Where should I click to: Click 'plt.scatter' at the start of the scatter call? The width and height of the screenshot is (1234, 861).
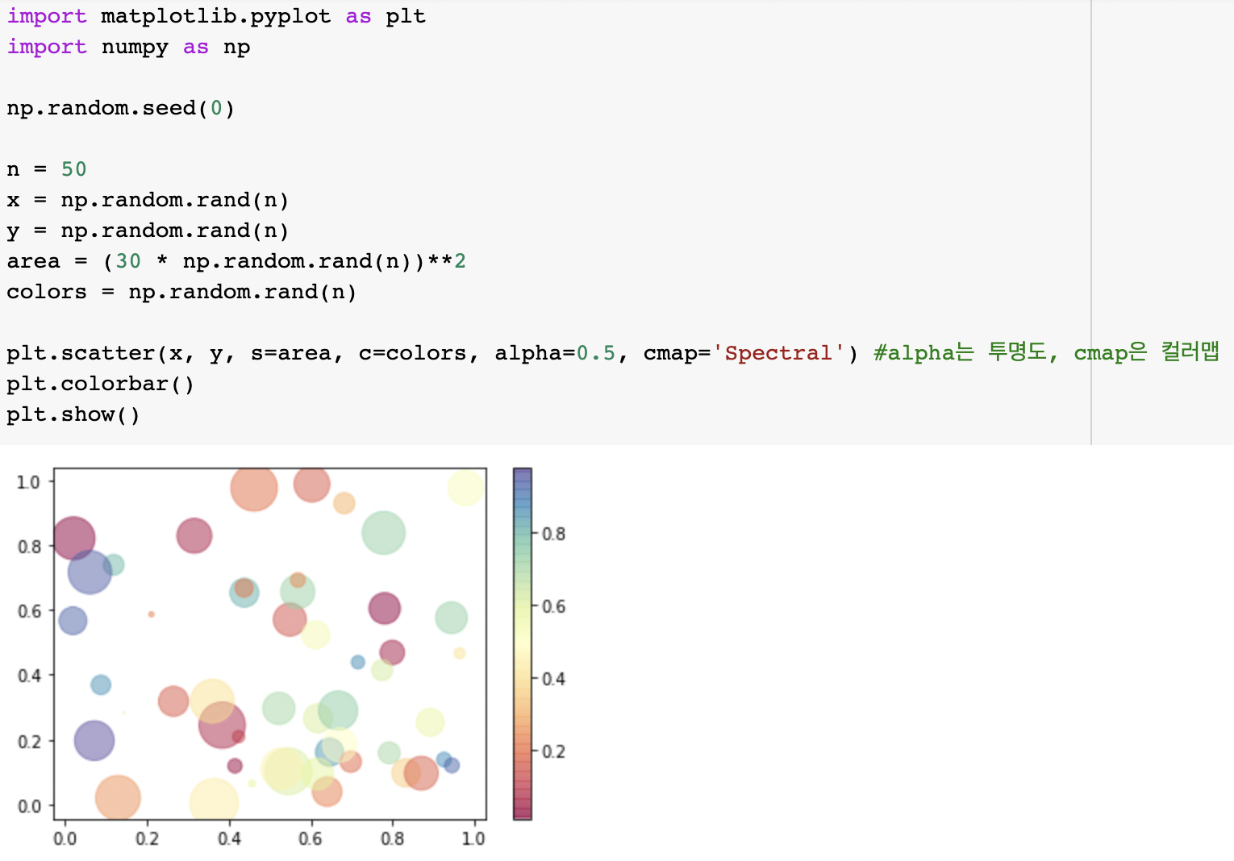point(81,353)
